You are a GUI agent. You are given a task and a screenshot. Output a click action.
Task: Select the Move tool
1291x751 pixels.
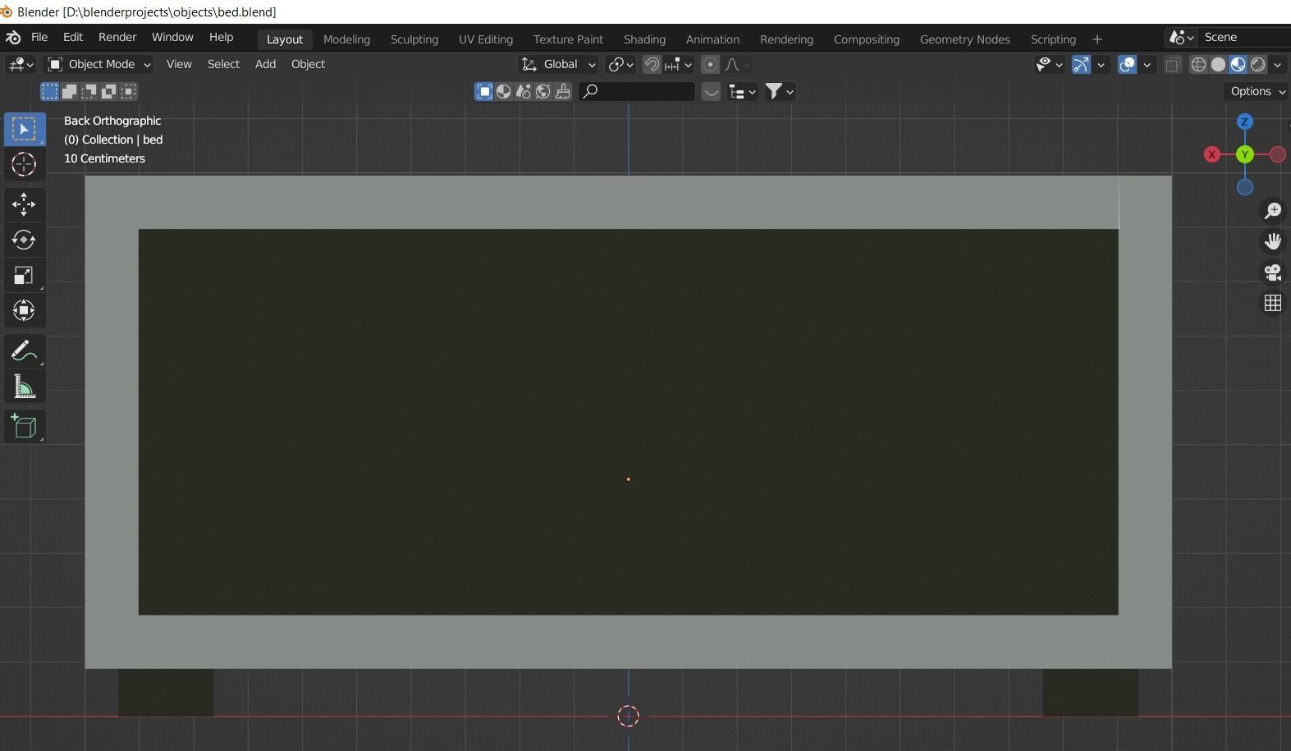[24, 204]
